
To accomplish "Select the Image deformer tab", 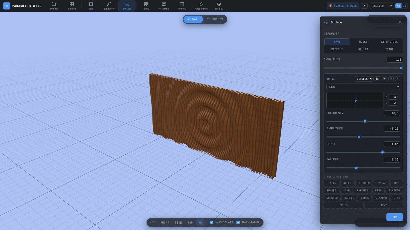I will pos(389,49).
